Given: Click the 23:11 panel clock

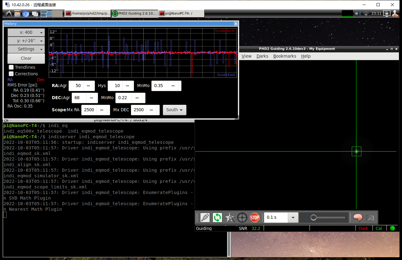Looking at the screenshot, I should (x=376, y=14).
